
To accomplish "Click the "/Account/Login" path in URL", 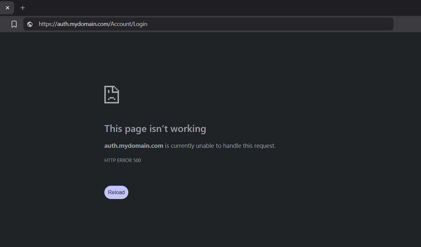I will (x=129, y=24).
